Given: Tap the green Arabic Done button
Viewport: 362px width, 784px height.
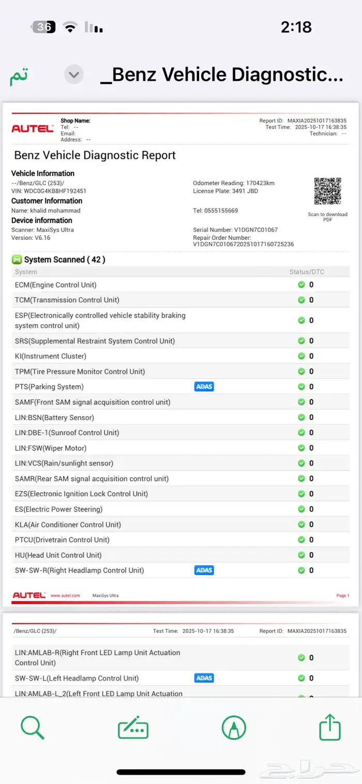Looking at the screenshot, I should tap(19, 76).
